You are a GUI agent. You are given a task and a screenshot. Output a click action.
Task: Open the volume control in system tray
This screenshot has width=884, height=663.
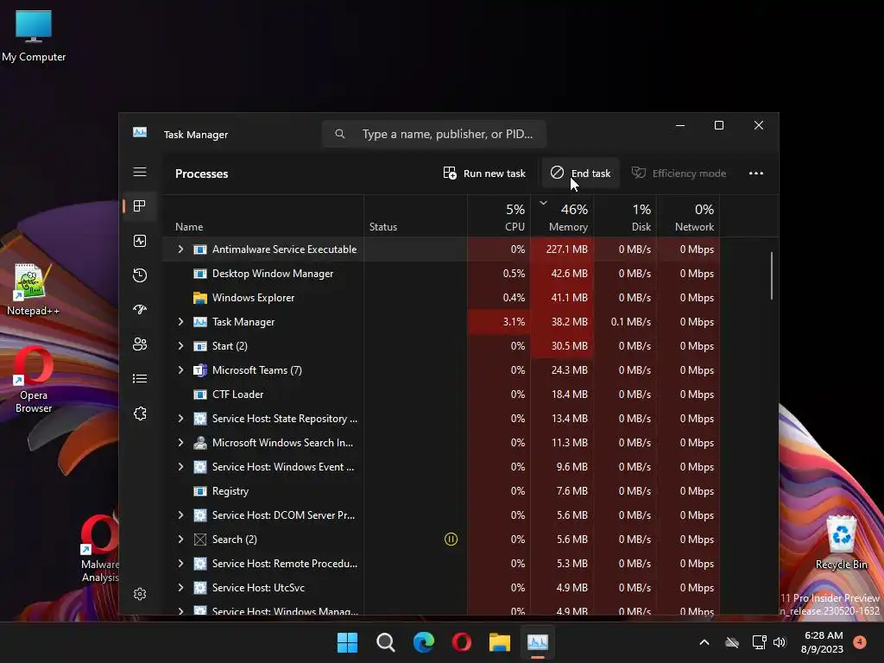click(x=780, y=642)
